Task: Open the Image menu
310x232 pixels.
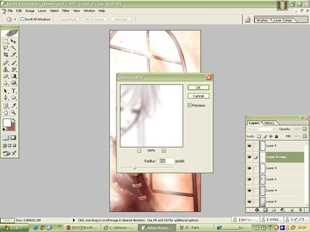Action: (30, 11)
